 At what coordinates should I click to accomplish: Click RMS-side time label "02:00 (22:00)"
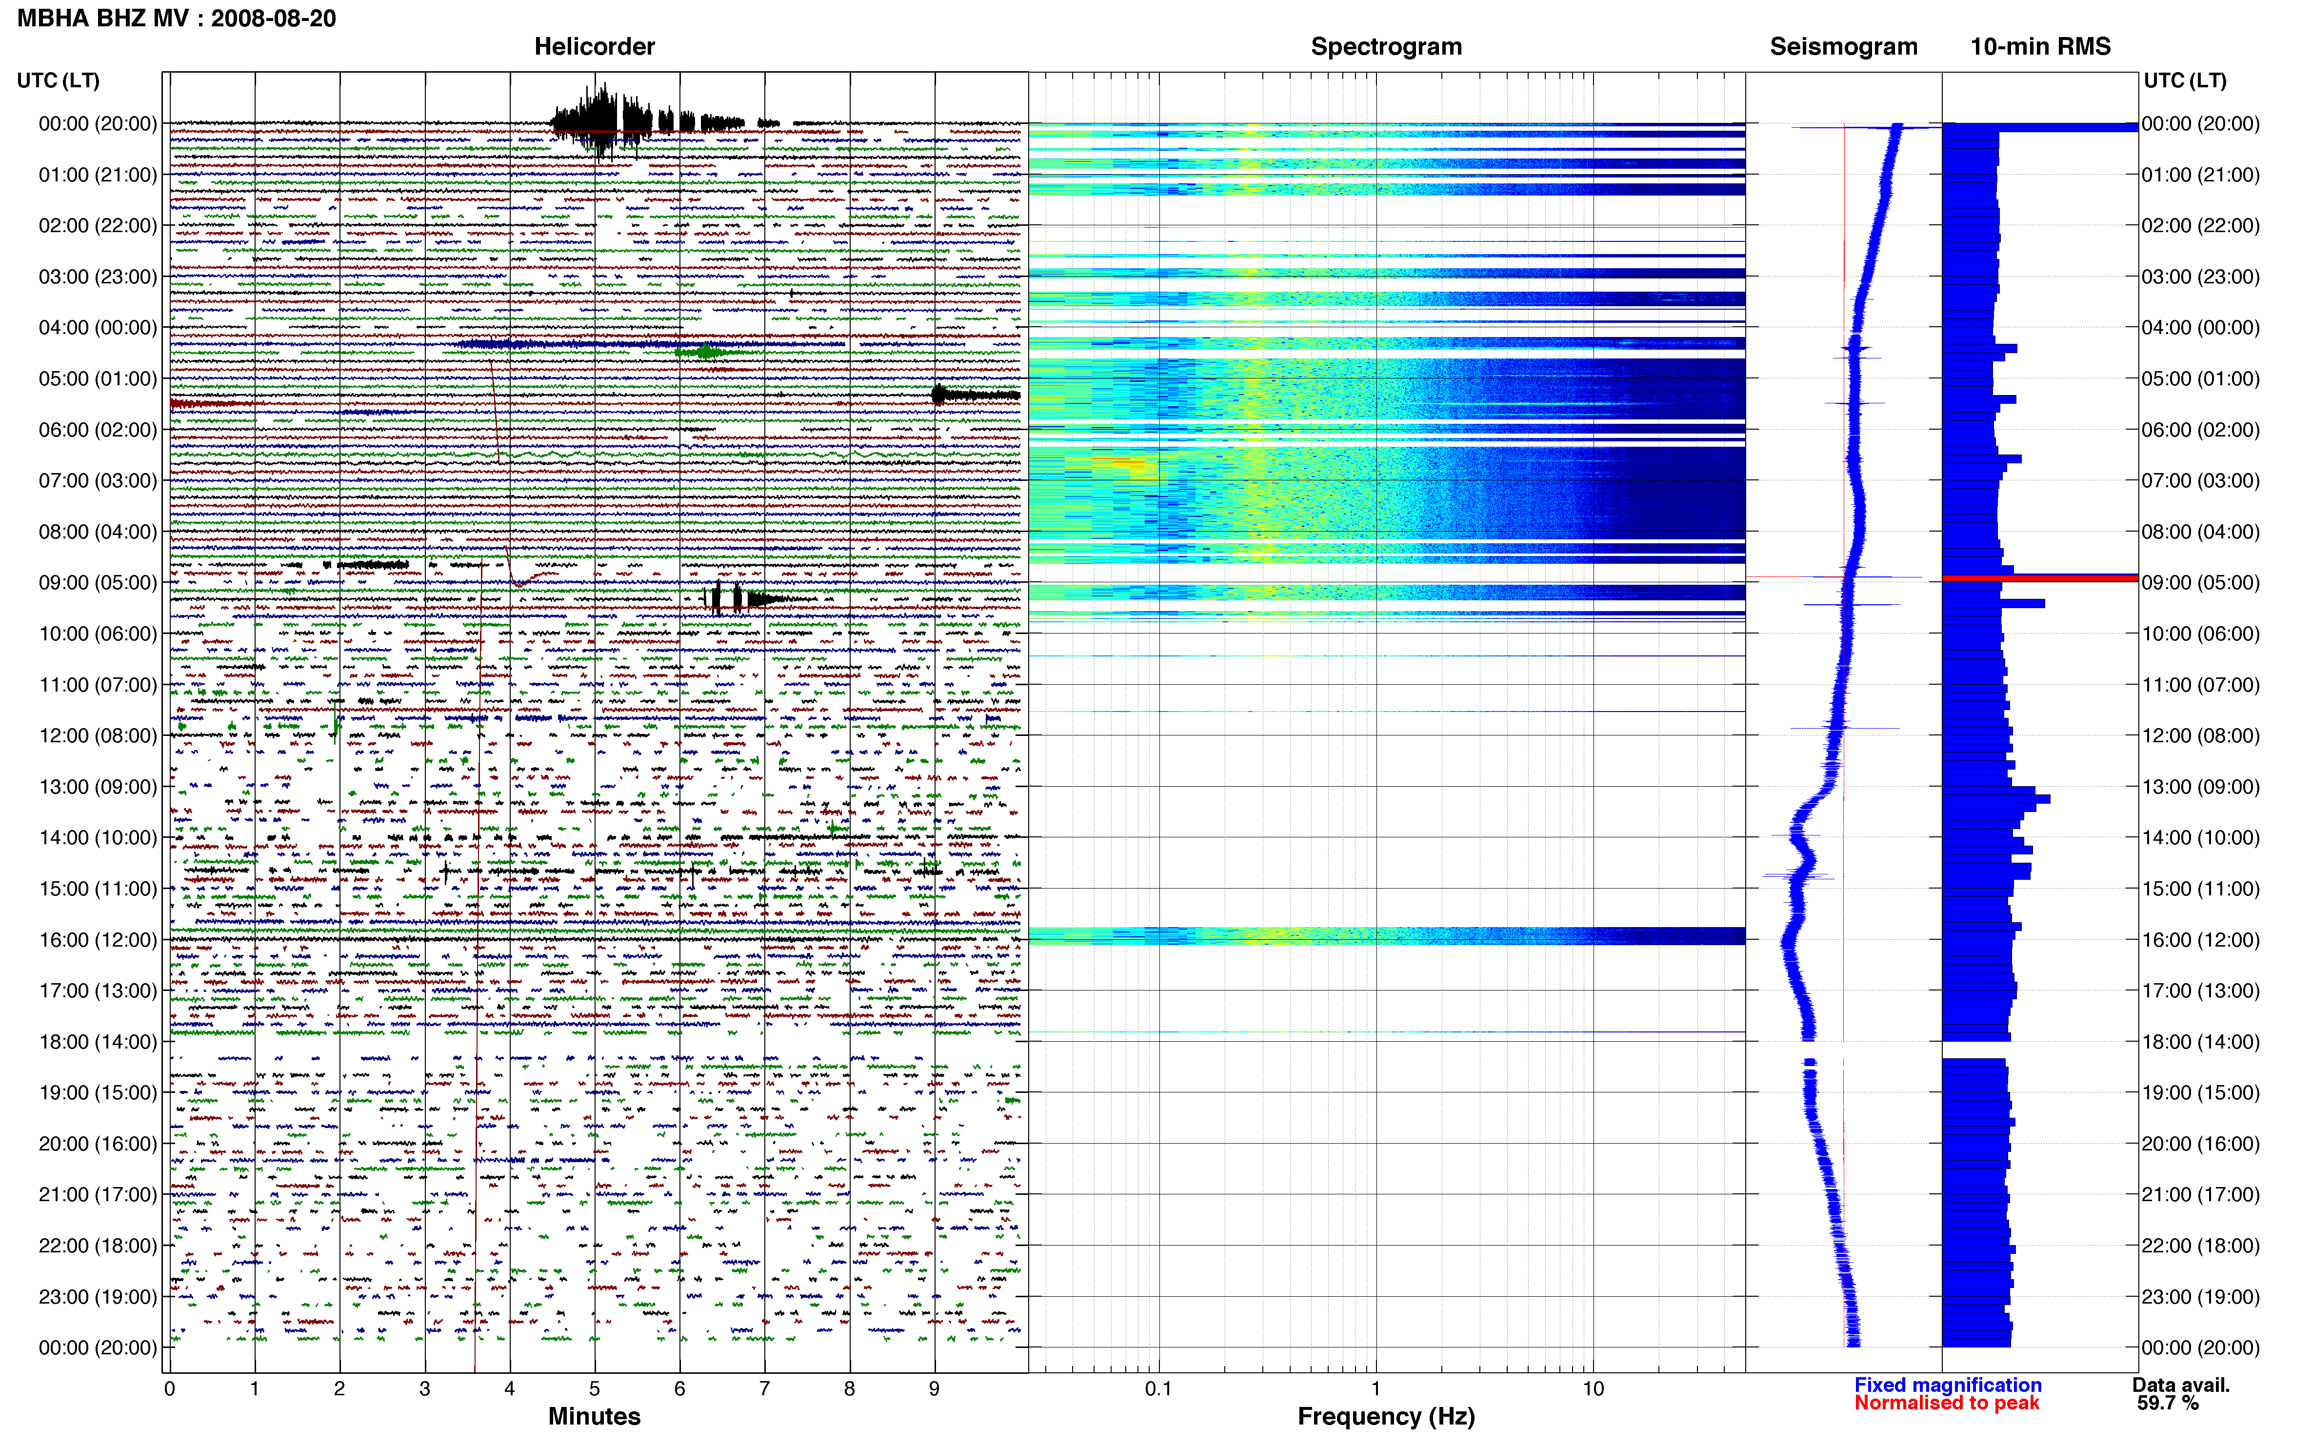click(2200, 225)
